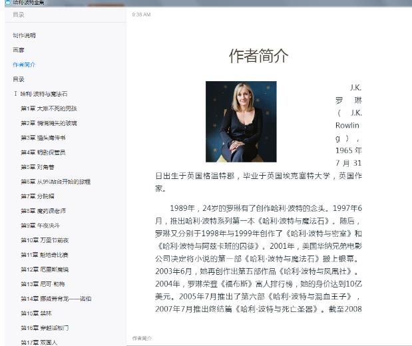Viewport: 412px width, 346px height.
Task: Jump to 第12章 厄里斯魔镜
Action: tap(45, 269)
